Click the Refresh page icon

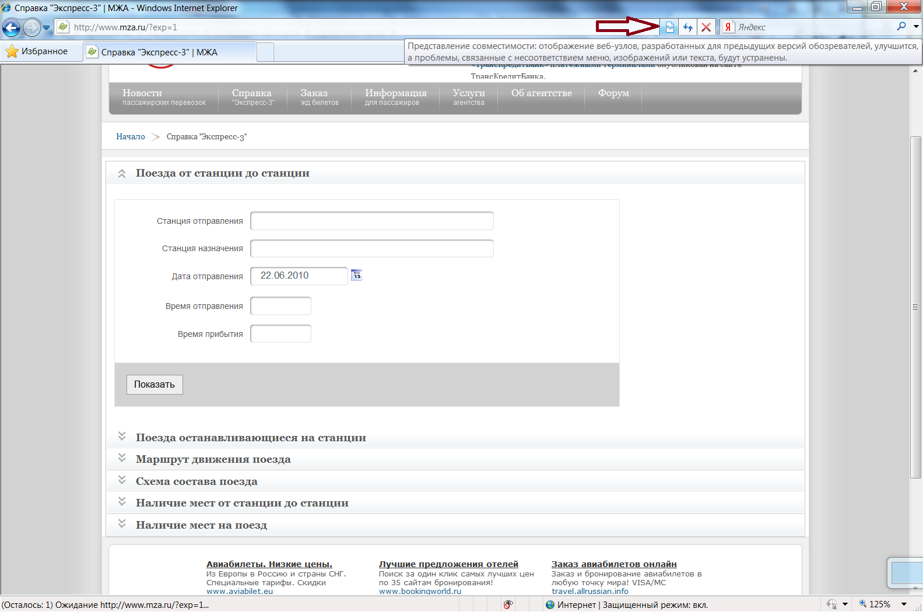click(x=688, y=27)
